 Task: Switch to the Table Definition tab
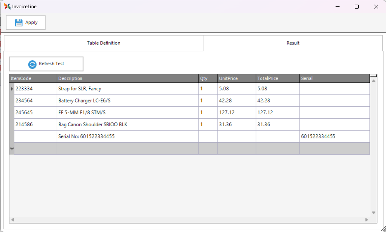(x=104, y=43)
